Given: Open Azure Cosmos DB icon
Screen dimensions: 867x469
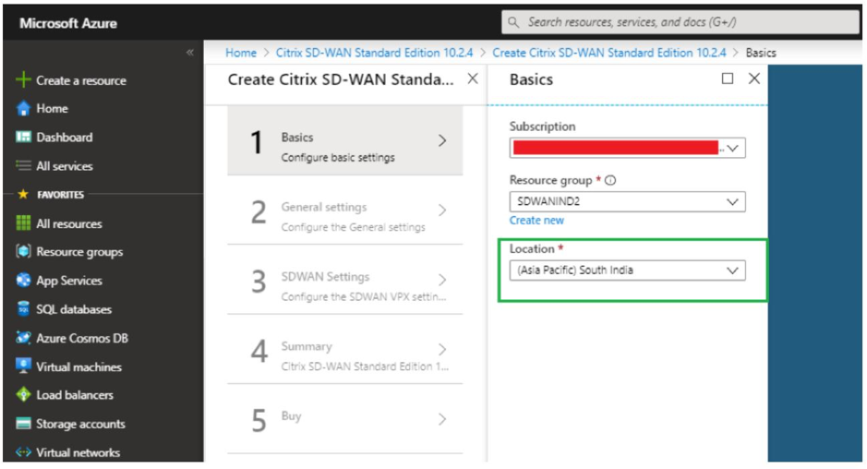Looking at the screenshot, I should (23, 337).
